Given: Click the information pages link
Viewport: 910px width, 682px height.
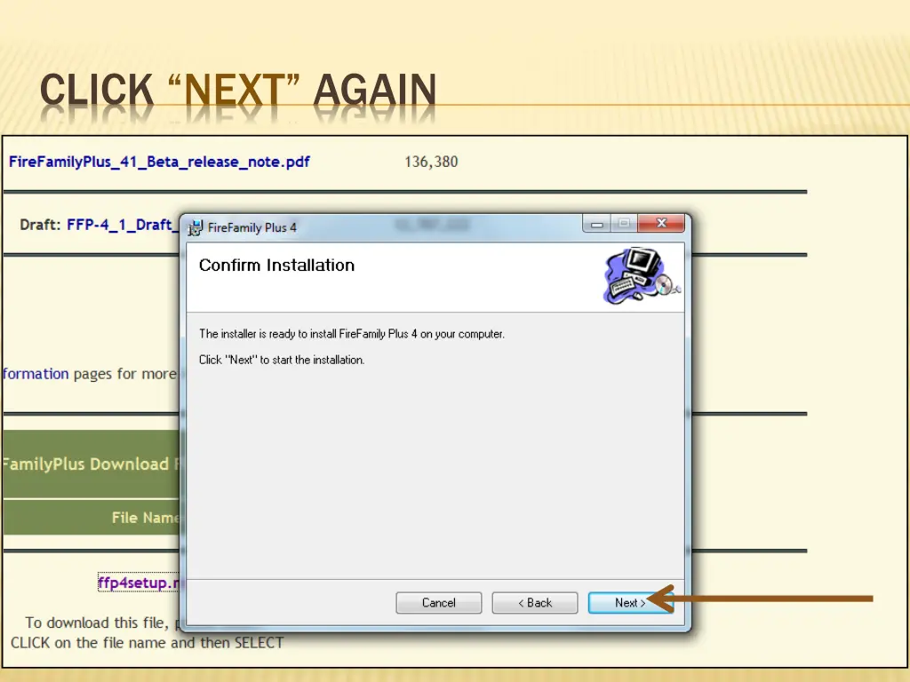Looking at the screenshot, I should pos(36,374).
